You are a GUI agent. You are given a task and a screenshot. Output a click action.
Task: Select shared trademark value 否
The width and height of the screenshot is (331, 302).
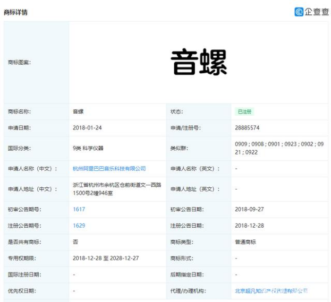pos(75,242)
